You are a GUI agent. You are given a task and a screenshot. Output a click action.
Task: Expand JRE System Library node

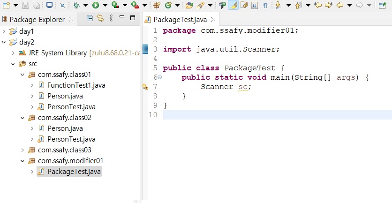pos(13,53)
